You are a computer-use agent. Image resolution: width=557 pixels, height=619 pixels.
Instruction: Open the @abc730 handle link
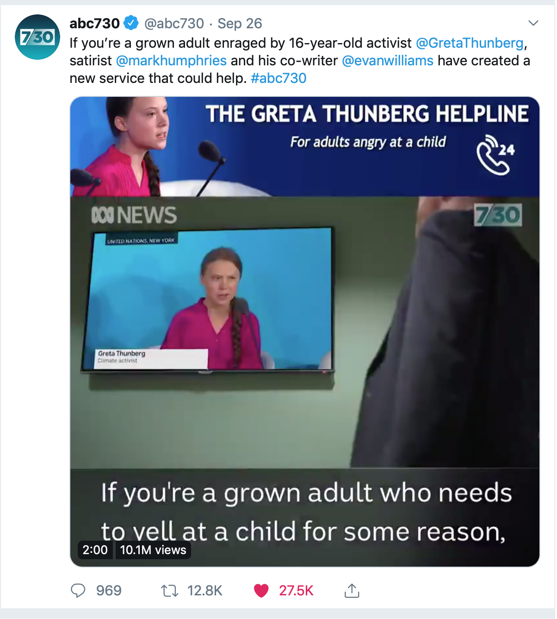coord(174,23)
